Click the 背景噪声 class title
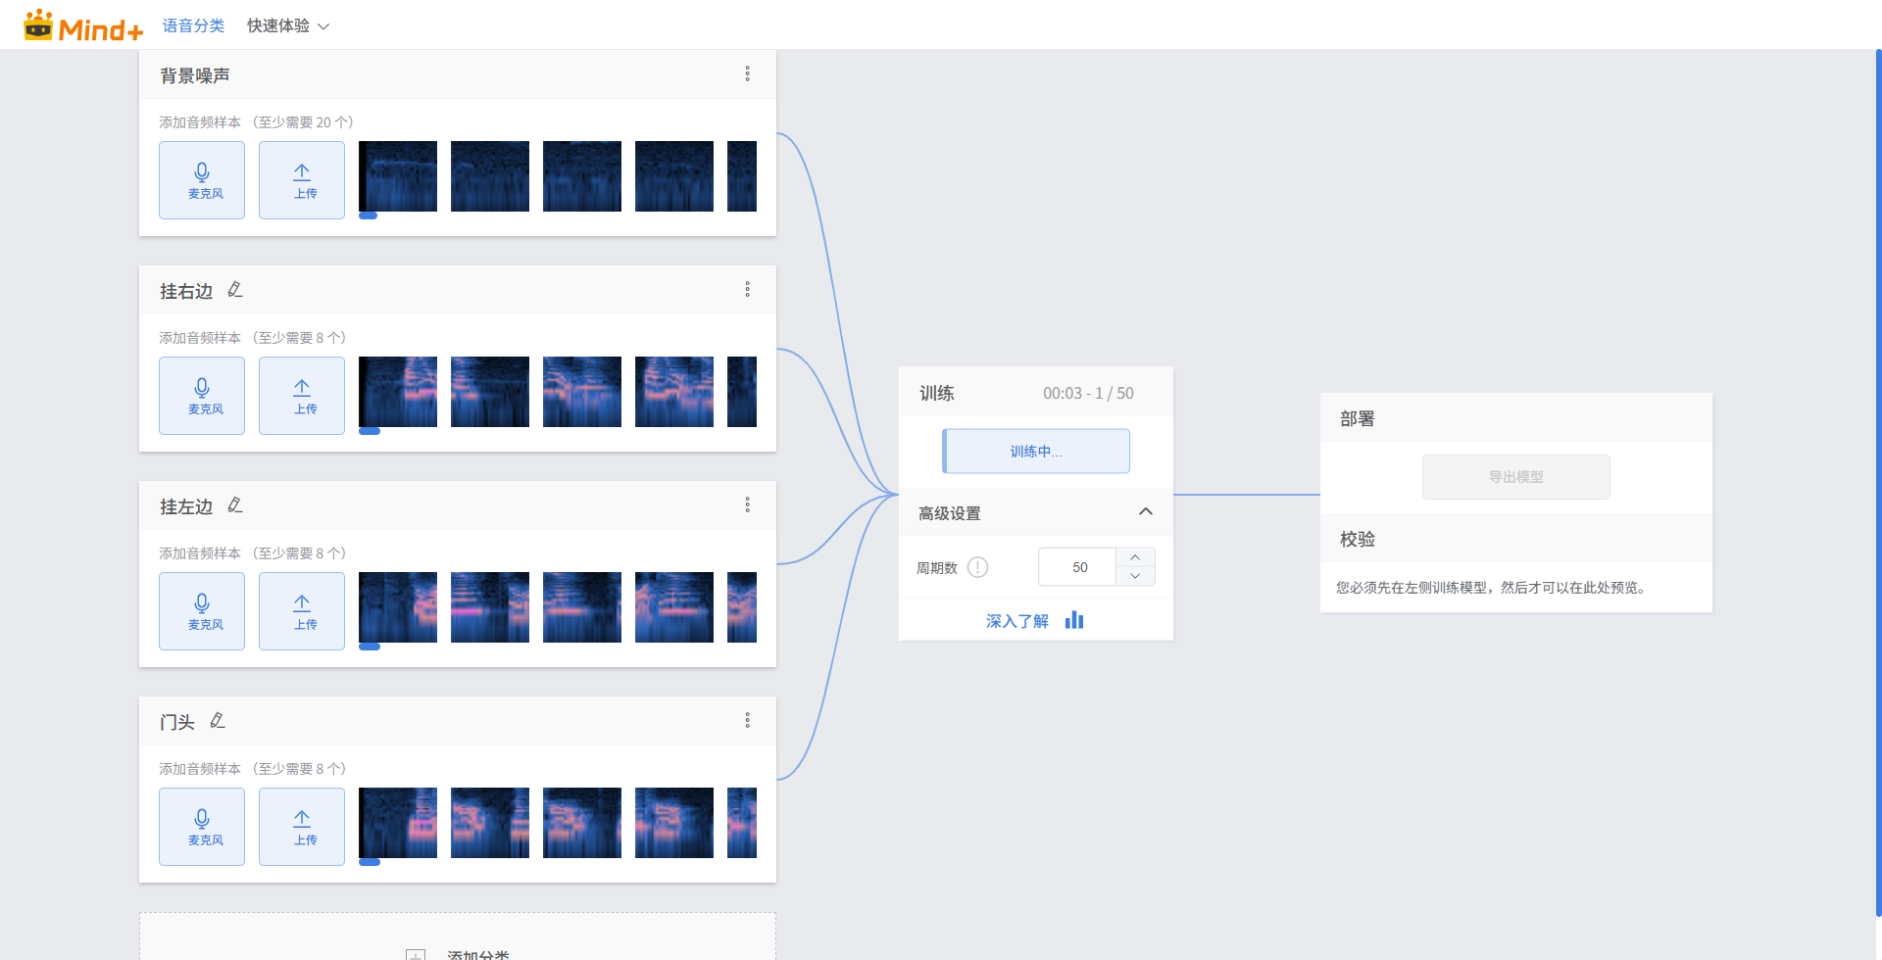 point(195,75)
